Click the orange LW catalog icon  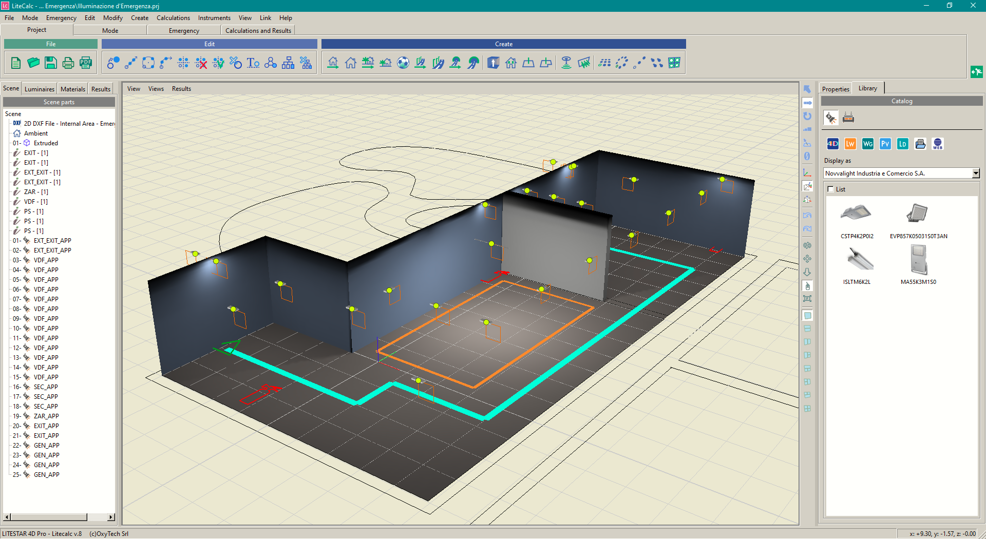[850, 144]
